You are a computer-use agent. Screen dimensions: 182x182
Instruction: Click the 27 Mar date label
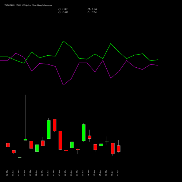tap(100, 173)
